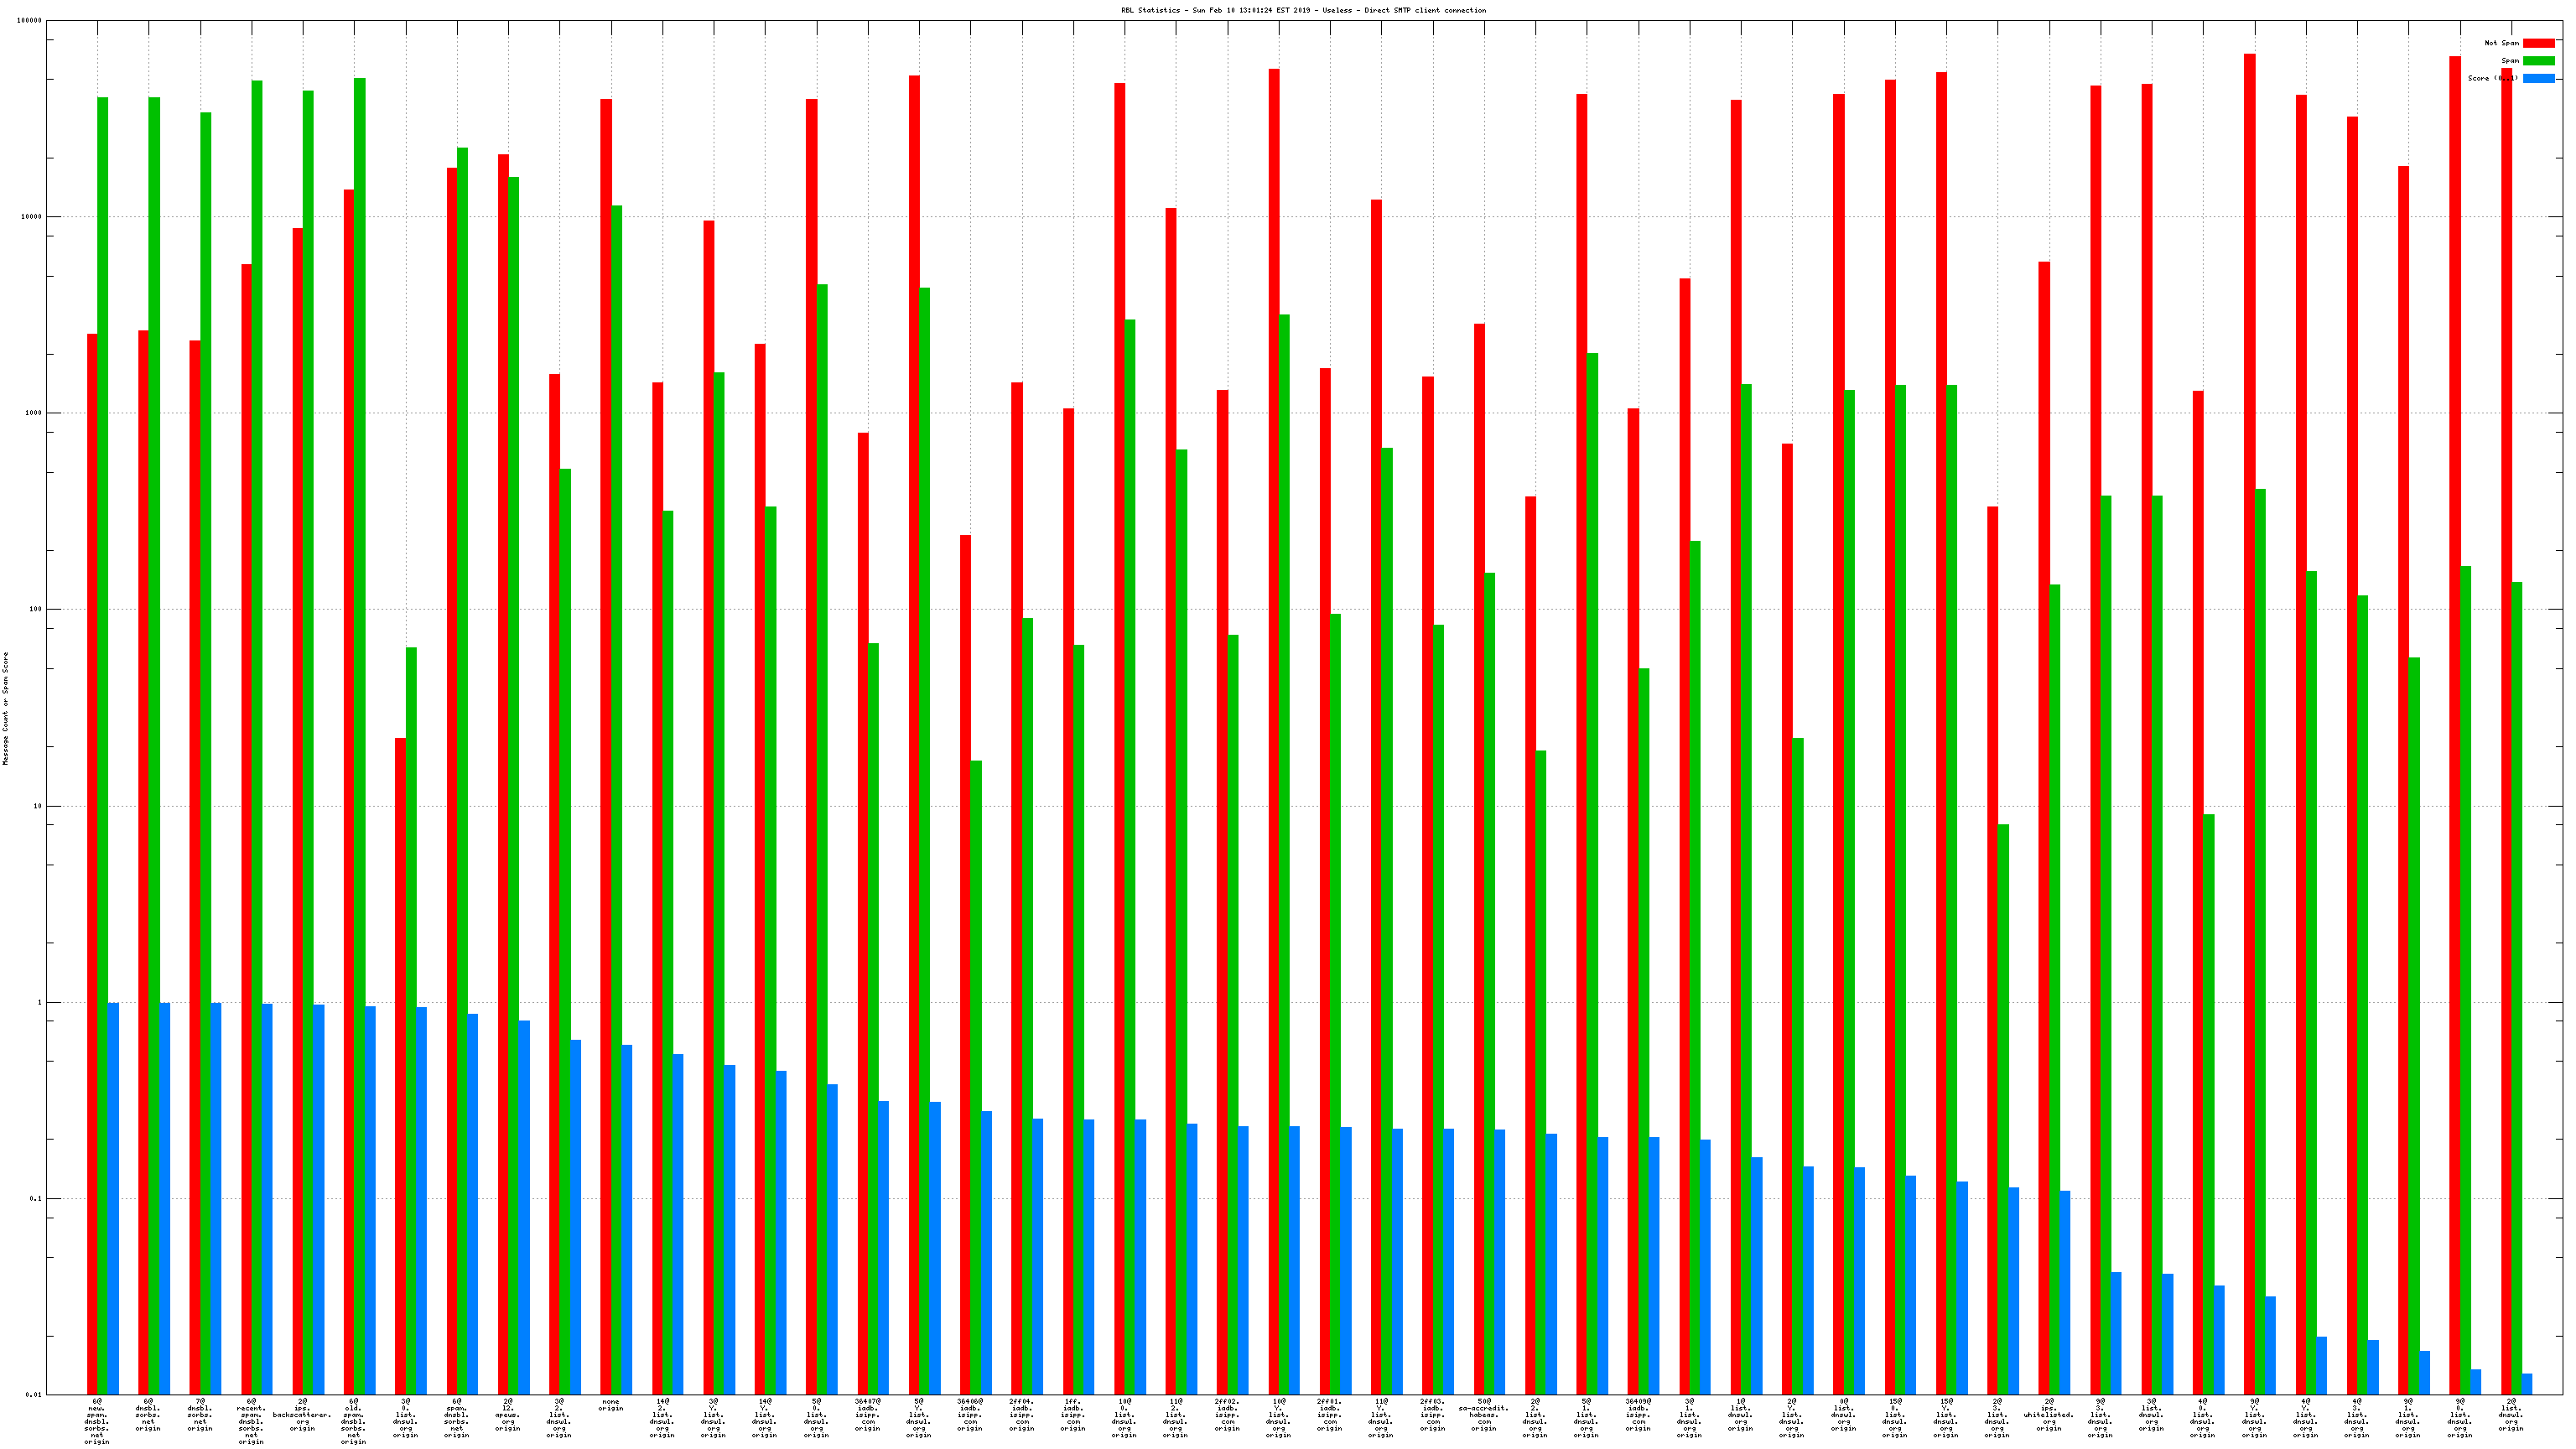The width and height of the screenshot is (2576, 1449).
Task: Click the new.spam.dnsbl.sorbs.net x-axis label
Action: [97, 1422]
